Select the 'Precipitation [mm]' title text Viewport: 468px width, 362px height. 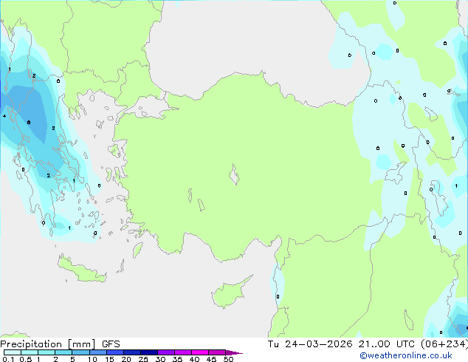[48, 344]
